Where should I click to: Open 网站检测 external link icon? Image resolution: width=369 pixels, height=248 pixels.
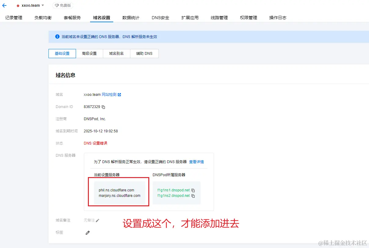pos(119,94)
